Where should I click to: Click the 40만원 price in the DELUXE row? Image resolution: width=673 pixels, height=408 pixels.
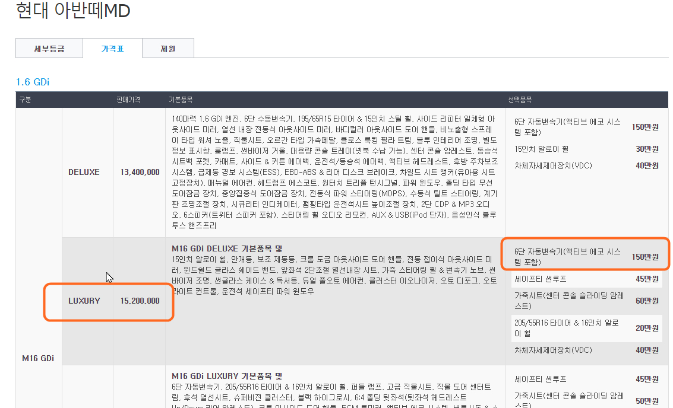[647, 166]
